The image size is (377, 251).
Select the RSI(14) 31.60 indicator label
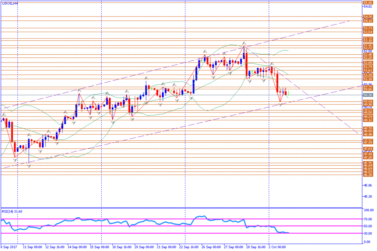click(x=12, y=212)
